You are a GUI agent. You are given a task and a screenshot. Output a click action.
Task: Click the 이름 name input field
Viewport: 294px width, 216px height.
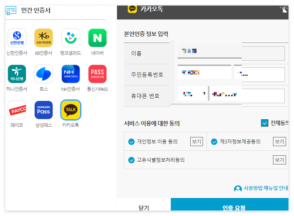coord(231,53)
